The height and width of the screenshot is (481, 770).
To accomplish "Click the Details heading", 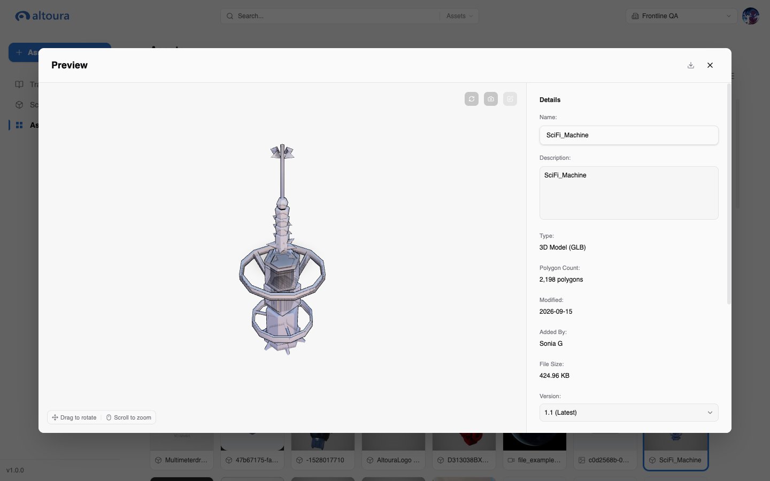I will pos(550,100).
